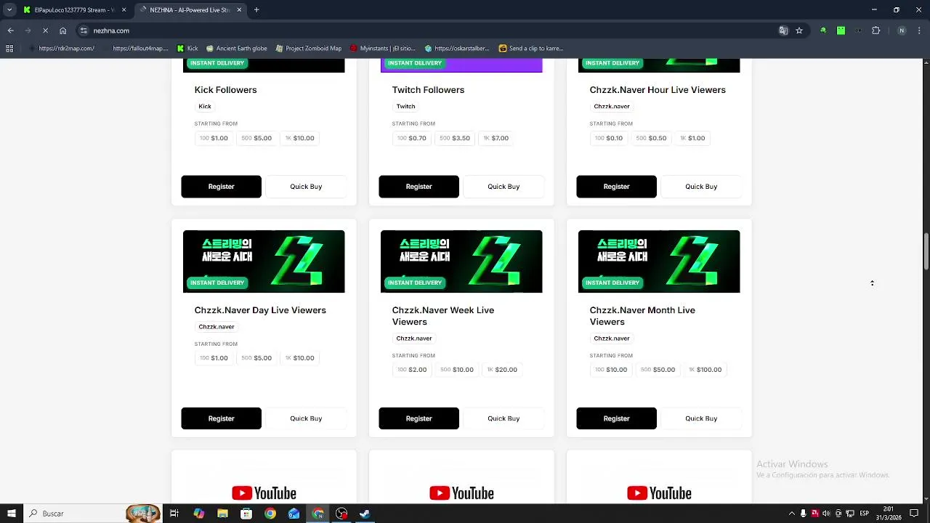Open Task View on the taskbar
930x523 pixels.
174,514
